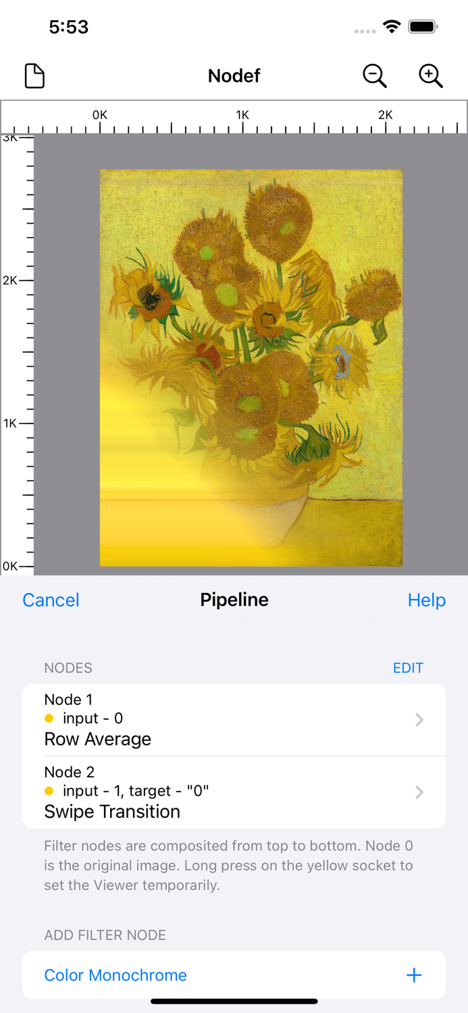Tap the sunflower image preview

click(251, 367)
